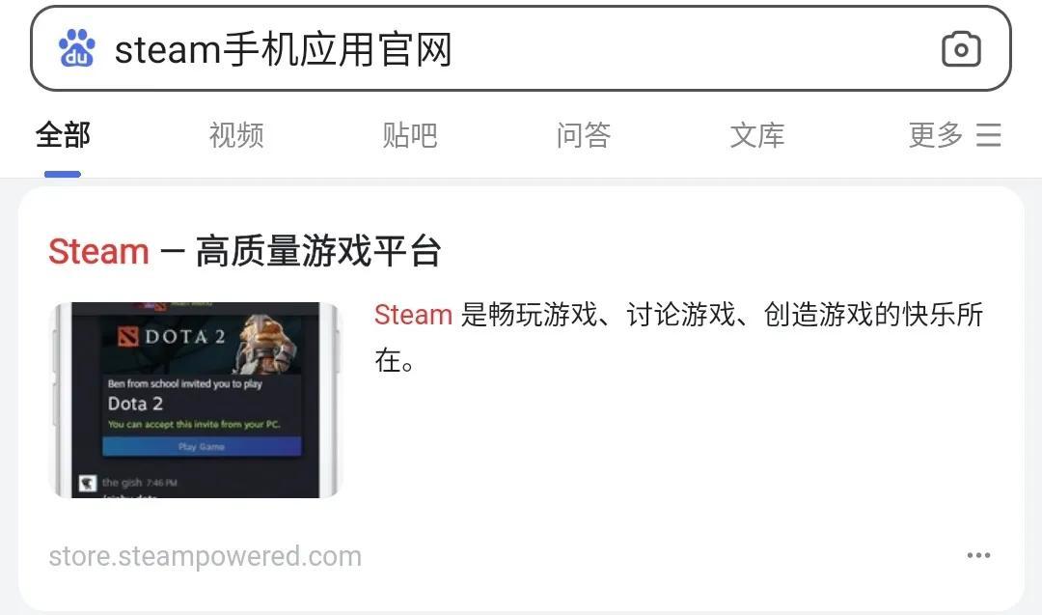Click the red Steam word in the result title

[x=98, y=251]
